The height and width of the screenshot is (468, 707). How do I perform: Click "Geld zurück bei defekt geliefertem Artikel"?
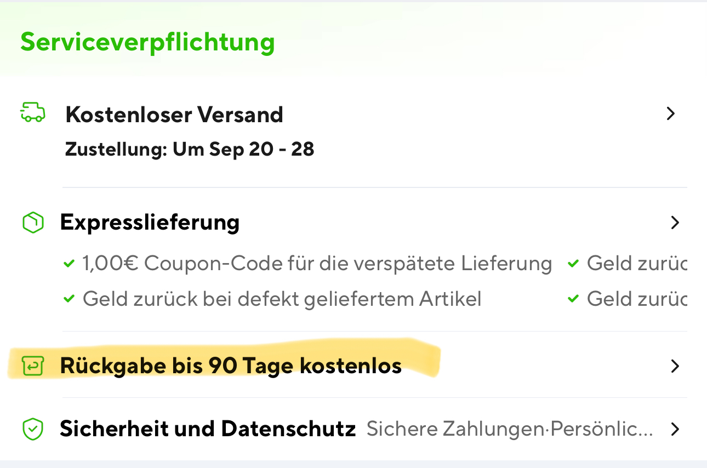pyautogui.click(x=282, y=299)
